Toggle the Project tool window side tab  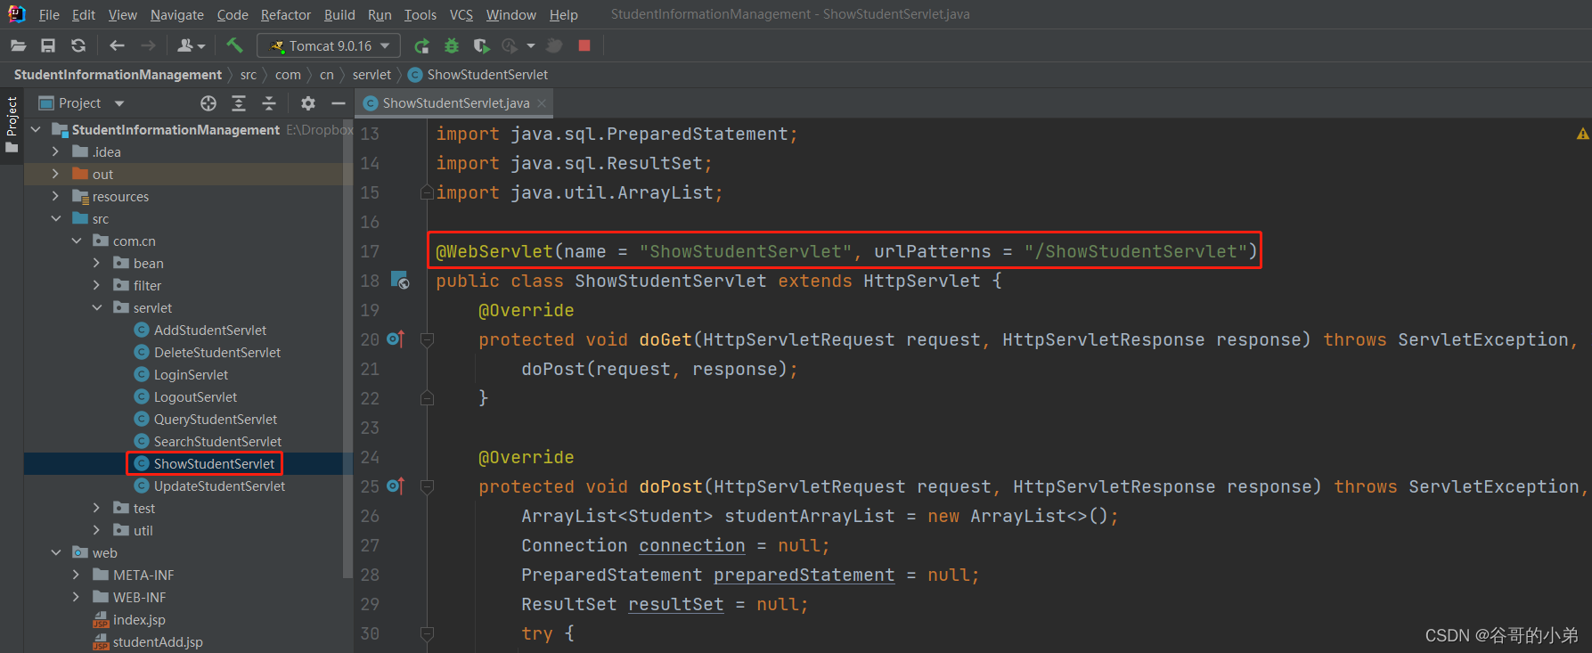(x=12, y=126)
